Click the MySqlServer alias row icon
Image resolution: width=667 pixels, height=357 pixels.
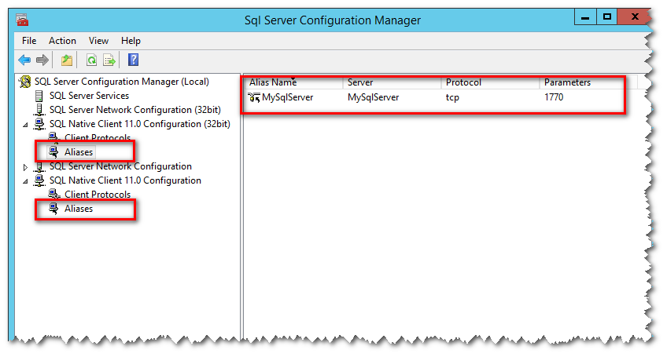[x=253, y=98]
